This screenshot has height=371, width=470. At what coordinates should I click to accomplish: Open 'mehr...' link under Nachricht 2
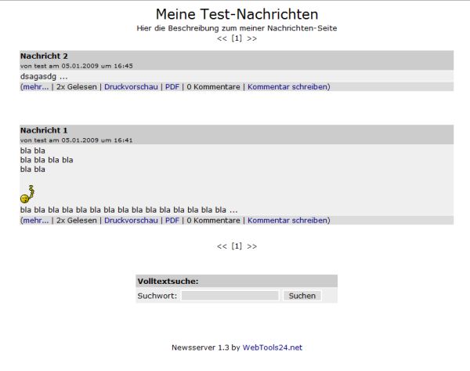(x=36, y=87)
